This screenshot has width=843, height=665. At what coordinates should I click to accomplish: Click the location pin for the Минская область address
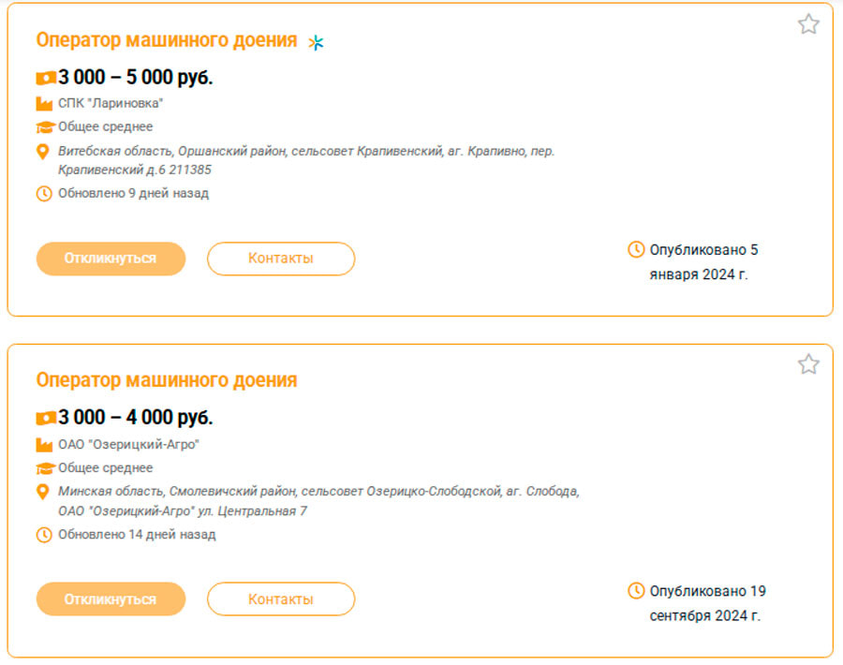pos(41,491)
